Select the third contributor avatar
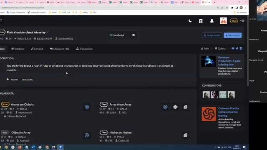The height and width of the screenshot is (150, 267). point(223,95)
